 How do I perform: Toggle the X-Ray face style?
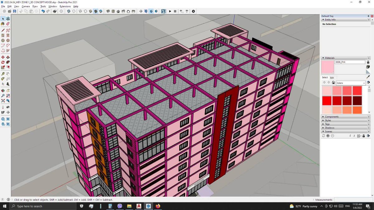tap(69, 11)
